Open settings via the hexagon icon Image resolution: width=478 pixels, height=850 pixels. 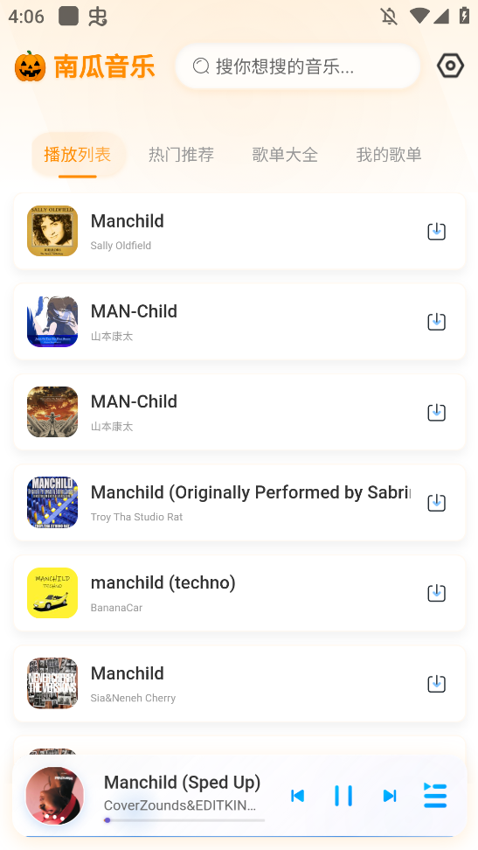(450, 66)
